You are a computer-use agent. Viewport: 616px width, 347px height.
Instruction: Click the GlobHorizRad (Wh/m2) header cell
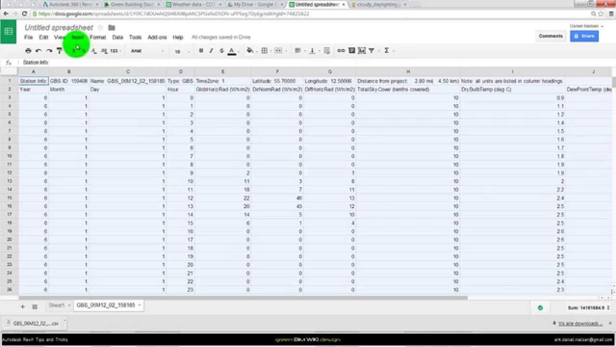223,89
